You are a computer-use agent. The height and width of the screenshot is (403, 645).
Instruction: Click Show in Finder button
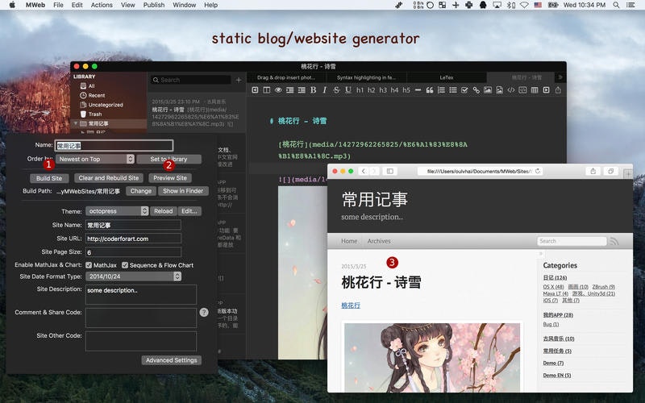(183, 191)
